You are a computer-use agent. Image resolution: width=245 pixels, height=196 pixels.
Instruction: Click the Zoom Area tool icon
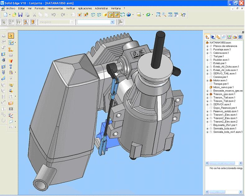point(158,15)
